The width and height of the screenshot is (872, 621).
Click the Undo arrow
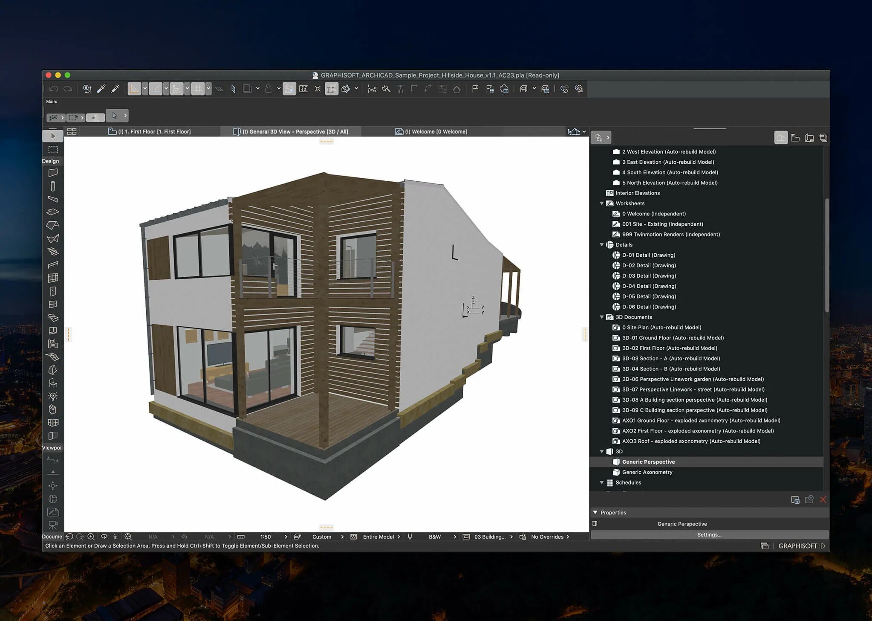tap(54, 89)
